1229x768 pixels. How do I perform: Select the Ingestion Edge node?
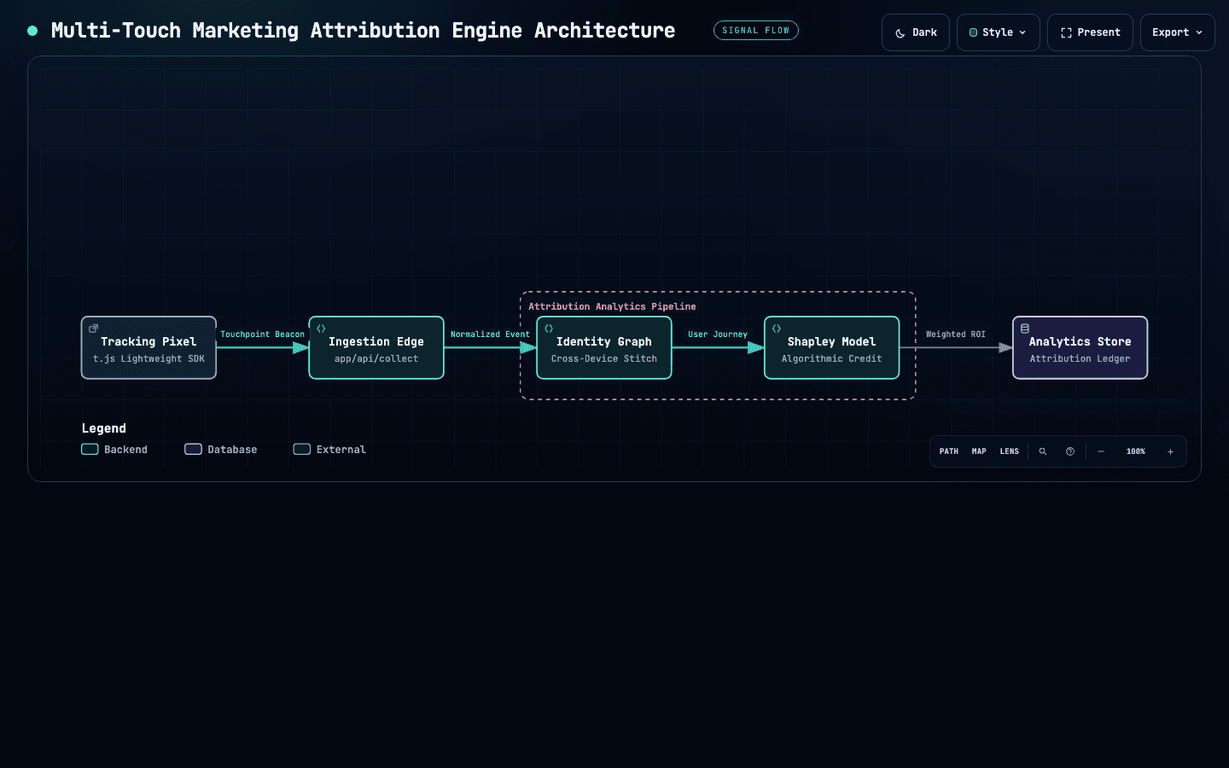pyautogui.click(x=376, y=347)
